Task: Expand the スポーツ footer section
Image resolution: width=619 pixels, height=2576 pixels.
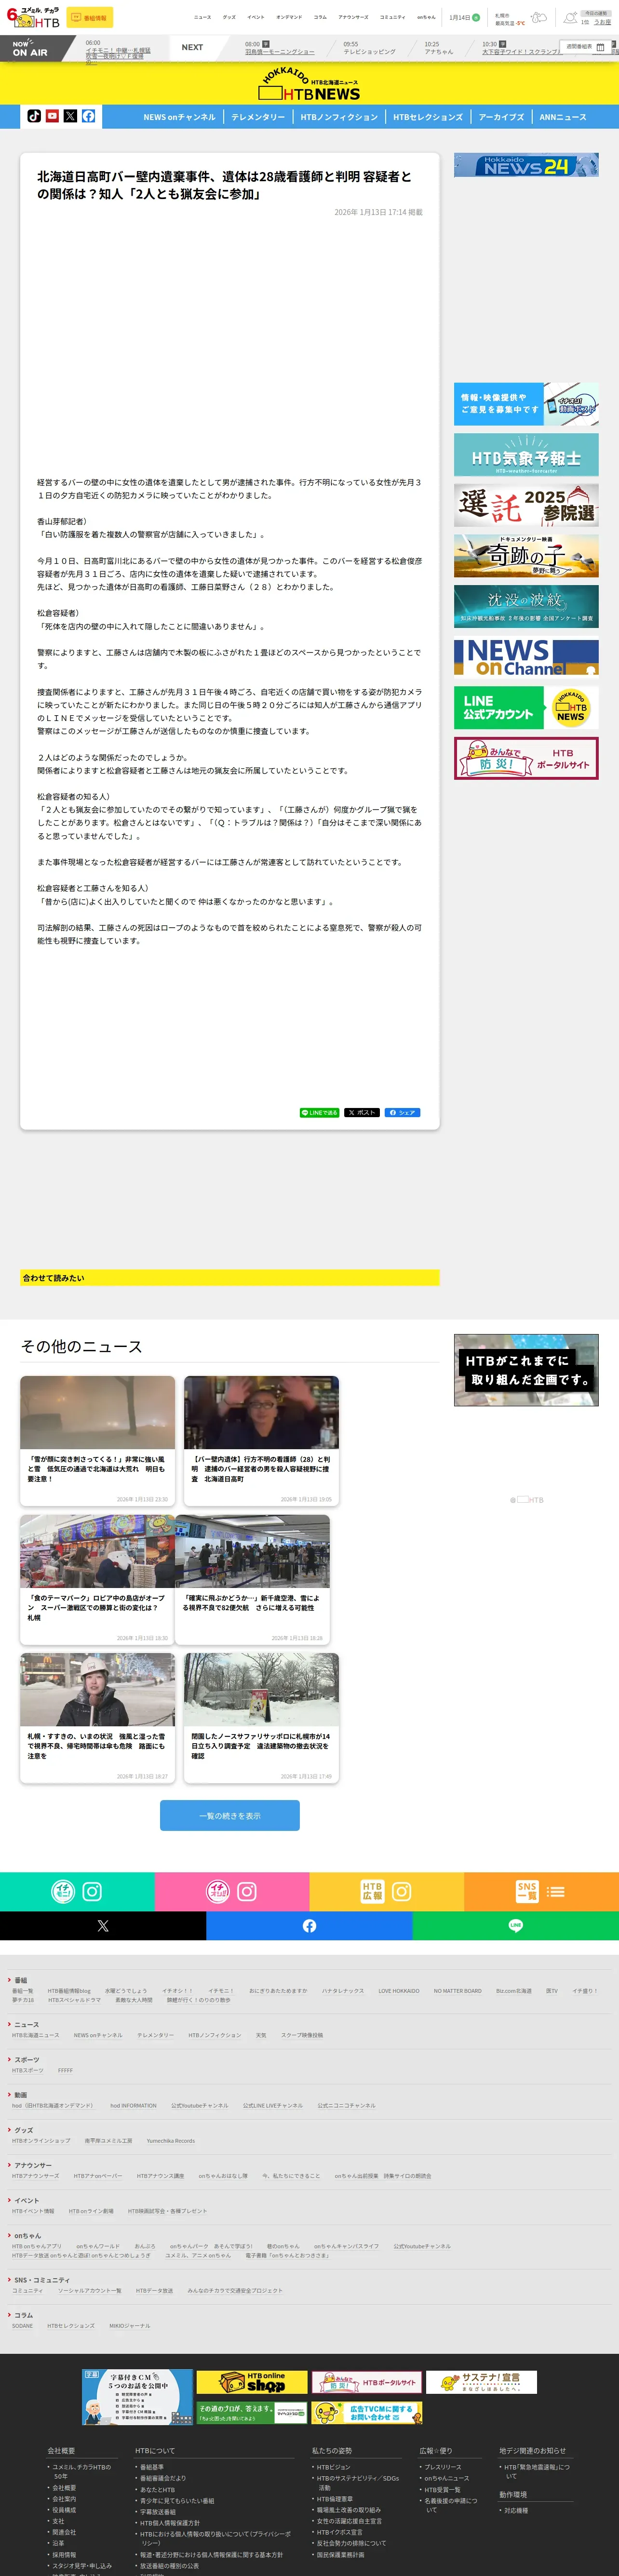Action: pyautogui.click(x=26, y=2059)
